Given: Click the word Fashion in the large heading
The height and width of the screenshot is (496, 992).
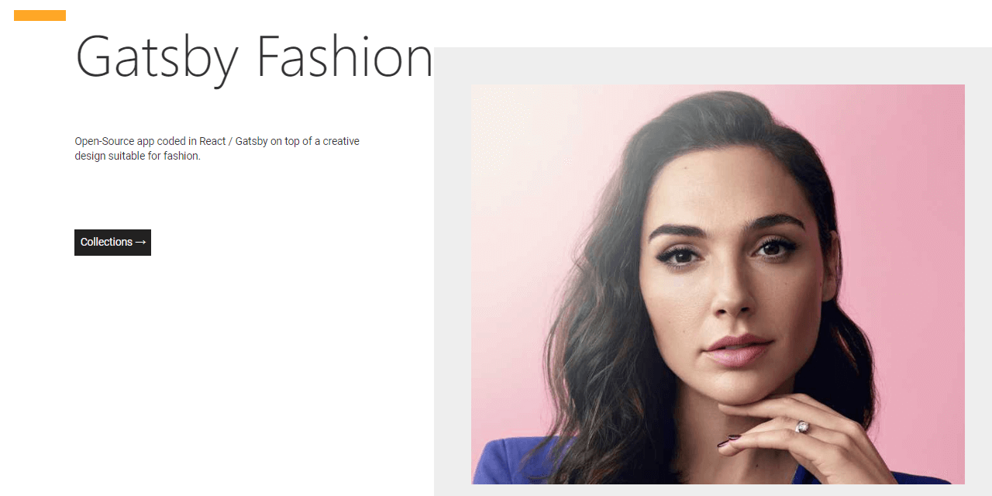Looking at the screenshot, I should [345, 57].
